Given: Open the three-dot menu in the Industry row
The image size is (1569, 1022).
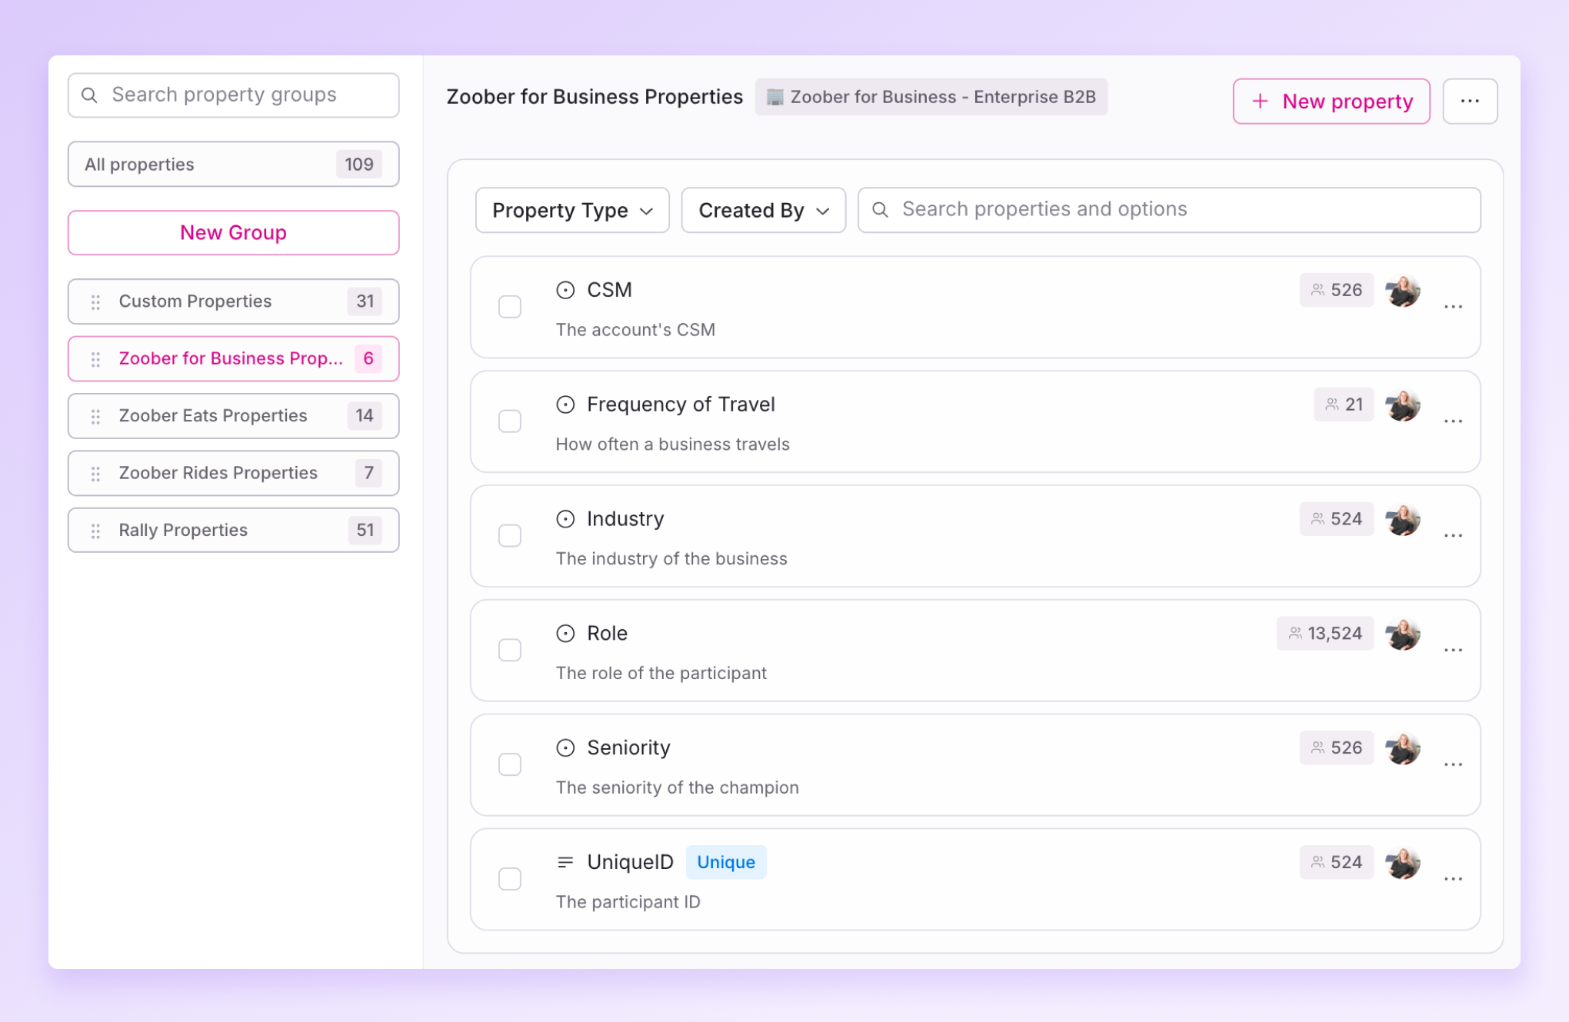Looking at the screenshot, I should (x=1452, y=536).
